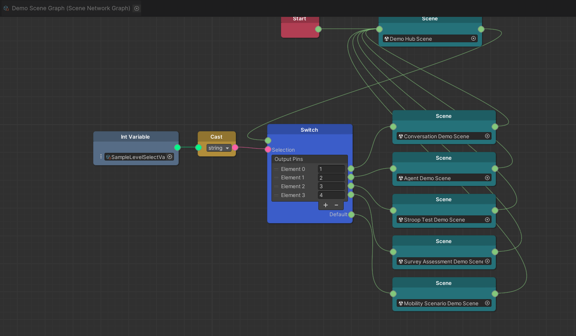576x336 pixels.
Task: Grab the reorder handle beside Element 3
Action: [276, 195]
